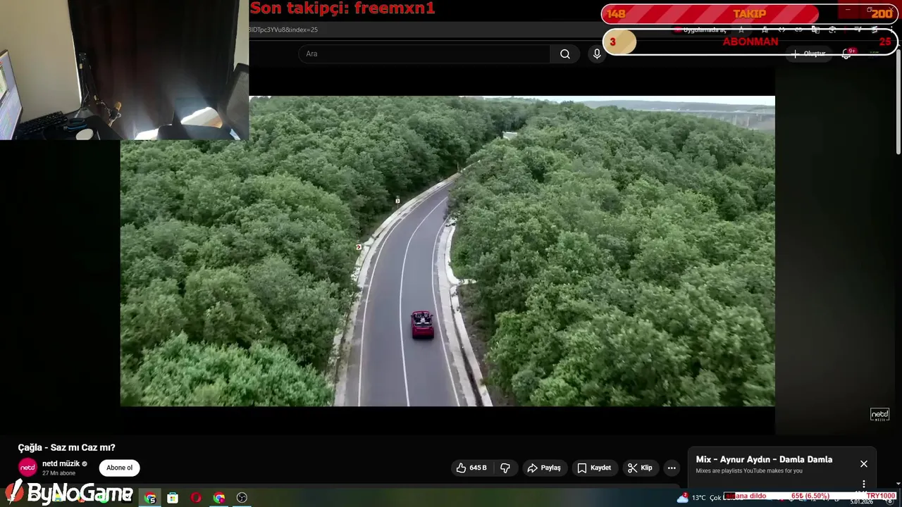
Task: Like the video with 645 B likes
Action: [x=471, y=468]
